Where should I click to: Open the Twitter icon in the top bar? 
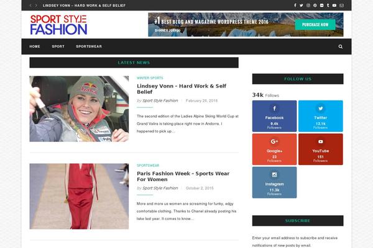302,5
